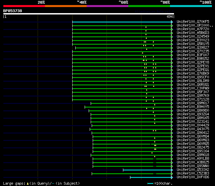Image resolution: width=215 pixels, height=186 pixels.
Task: Click the arrowhead ending the UniRef100_Q43075 alignment
Action: click(172, 129)
